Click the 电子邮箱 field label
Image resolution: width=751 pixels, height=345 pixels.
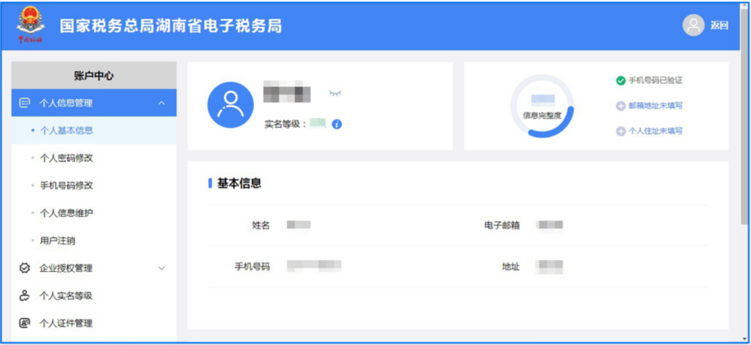tap(501, 225)
